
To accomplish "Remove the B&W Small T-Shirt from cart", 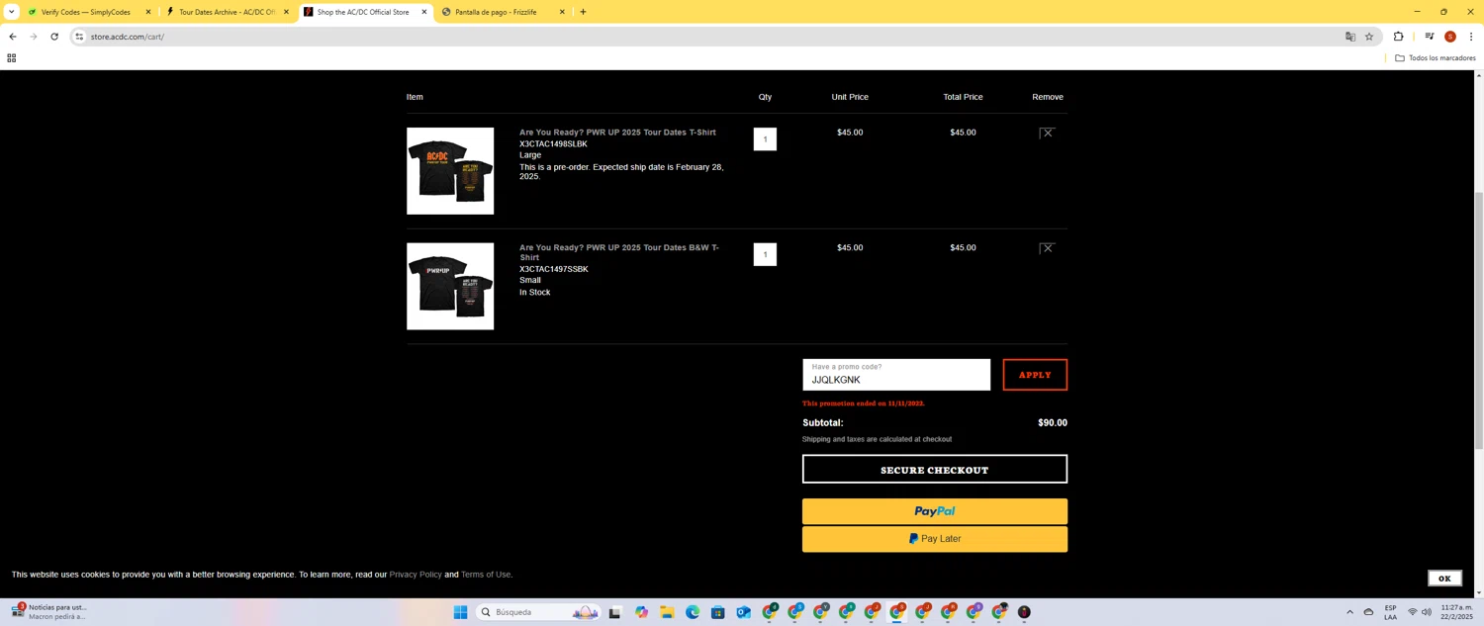I will pos(1047,248).
